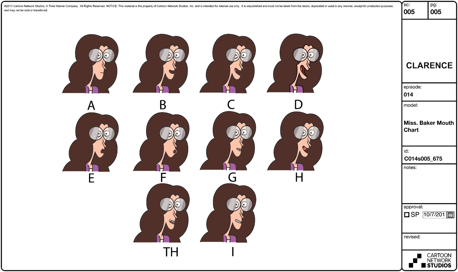Click the letter label B
The height and width of the screenshot is (272, 458).
[162, 105]
